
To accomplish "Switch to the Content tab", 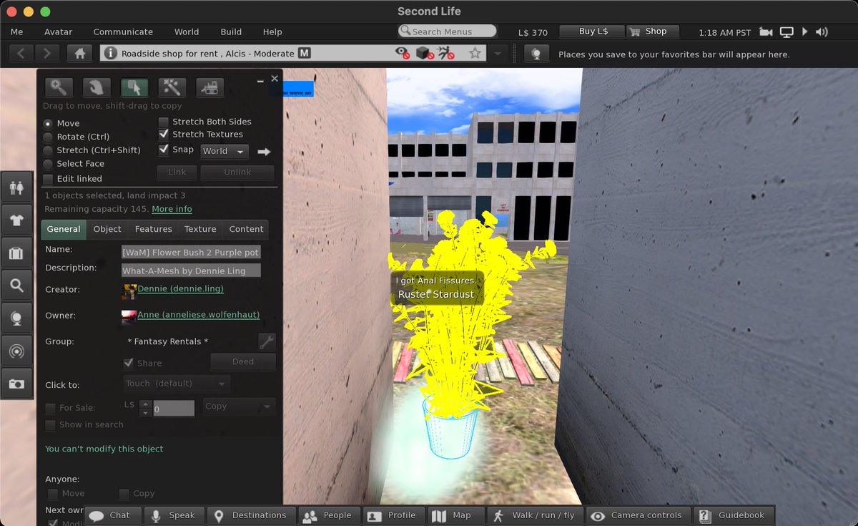I will pos(246,229).
